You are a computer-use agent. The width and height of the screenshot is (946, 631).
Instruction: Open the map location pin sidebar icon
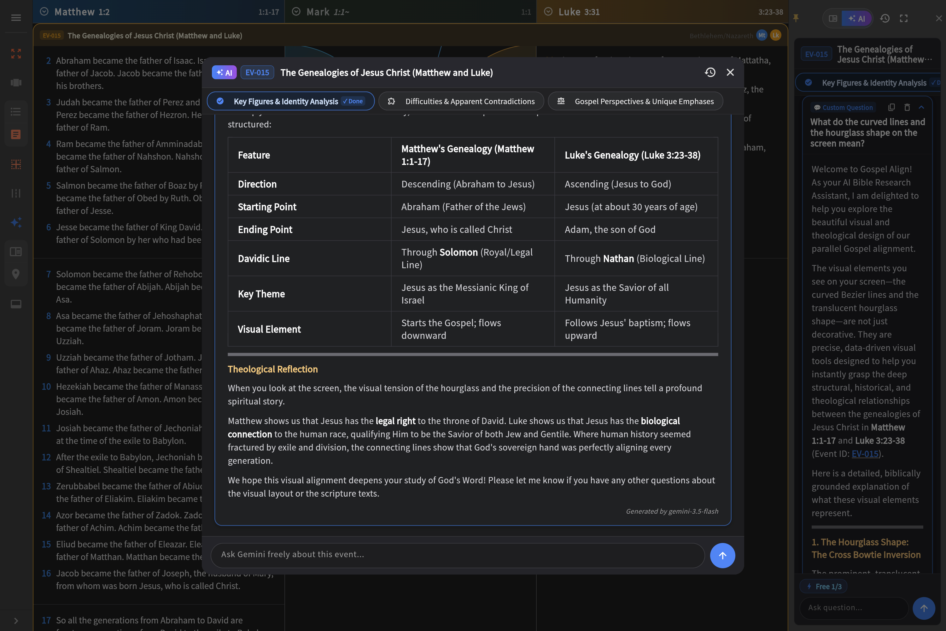tap(16, 274)
